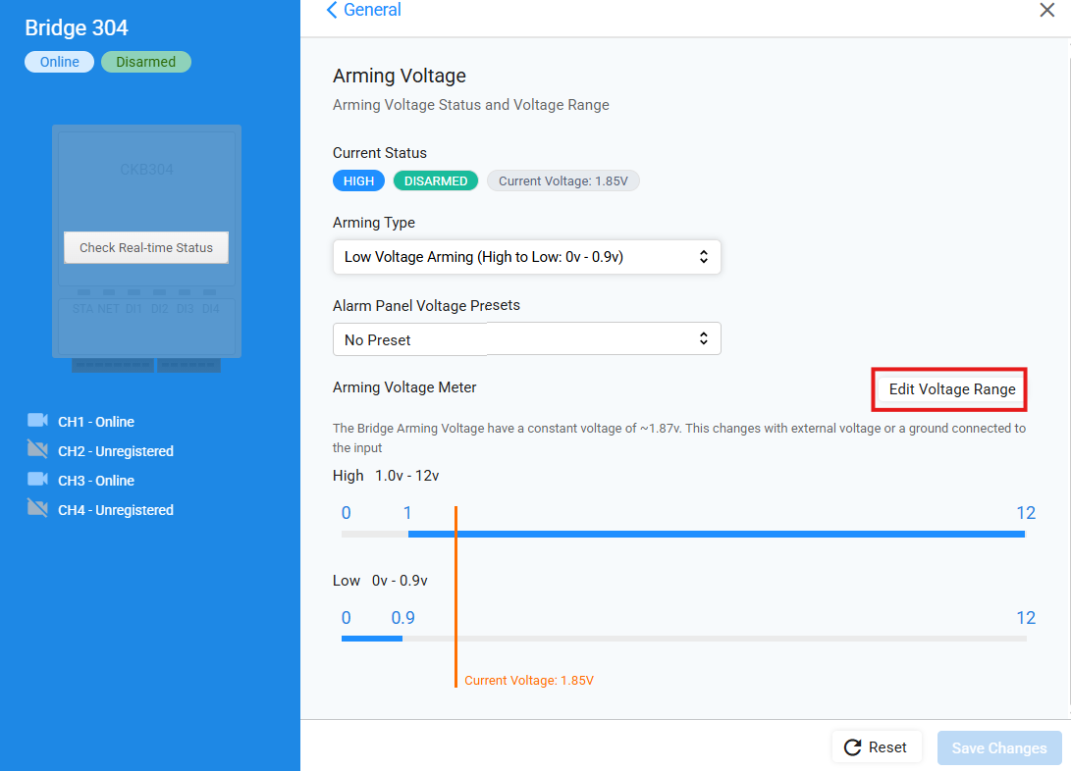
Task: Click the CH1 online camera icon
Action: tap(37, 421)
